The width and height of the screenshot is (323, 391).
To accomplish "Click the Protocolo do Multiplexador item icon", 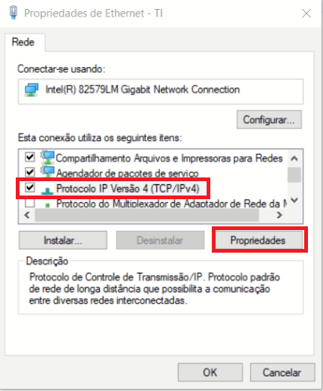I will pos(47,205).
